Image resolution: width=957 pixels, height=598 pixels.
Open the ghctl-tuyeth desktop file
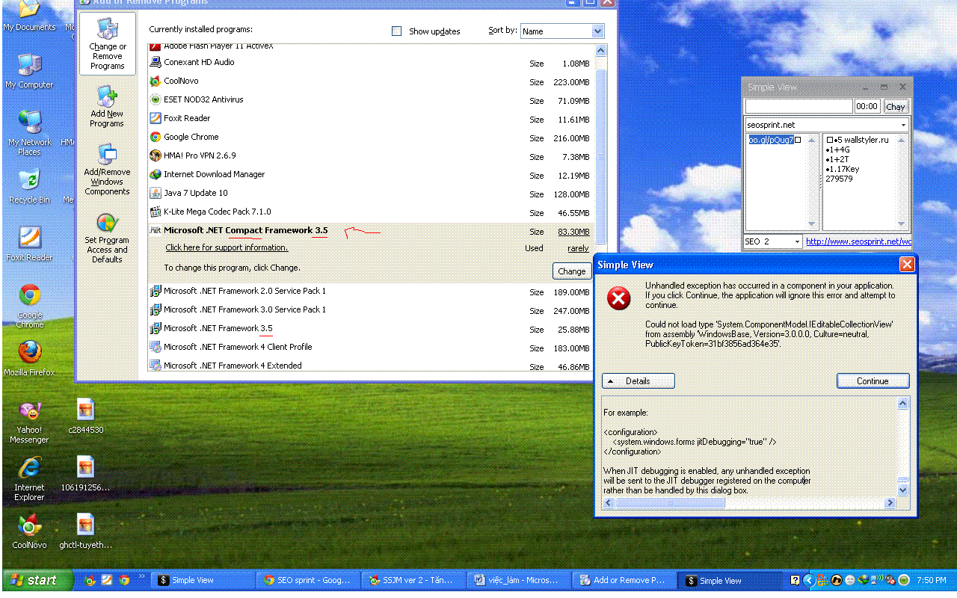(x=86, y=531)
